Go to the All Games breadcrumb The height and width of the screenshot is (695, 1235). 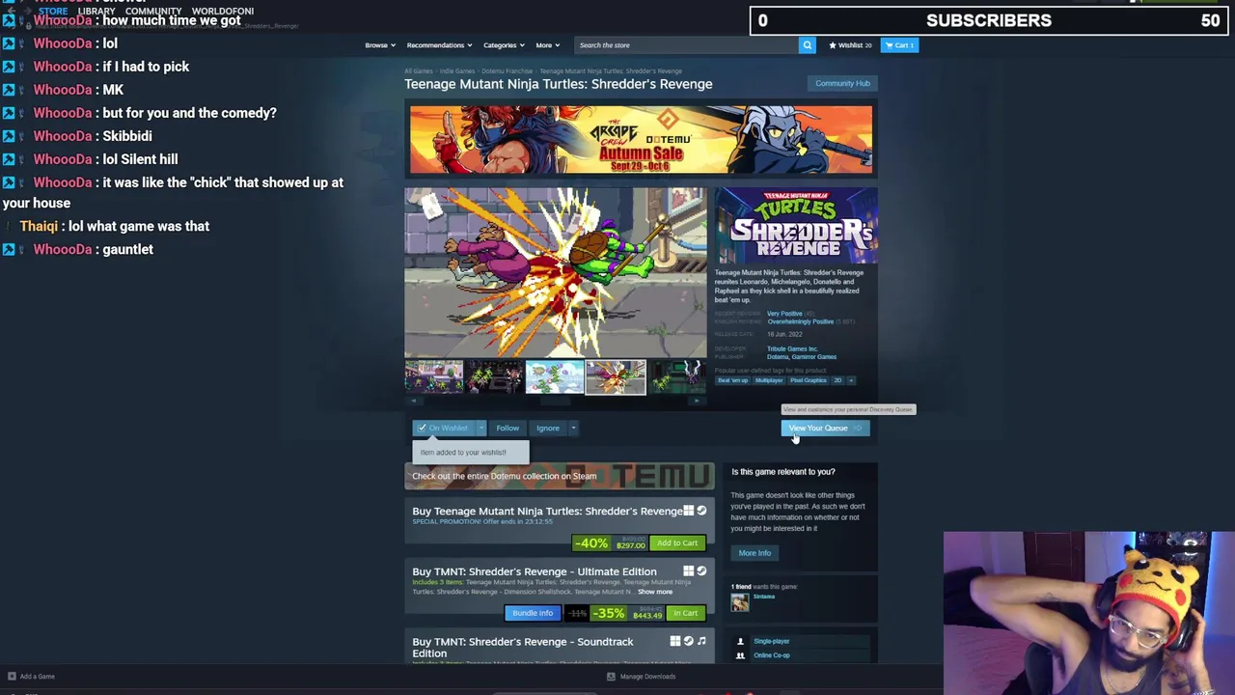[x=419, y=71]
